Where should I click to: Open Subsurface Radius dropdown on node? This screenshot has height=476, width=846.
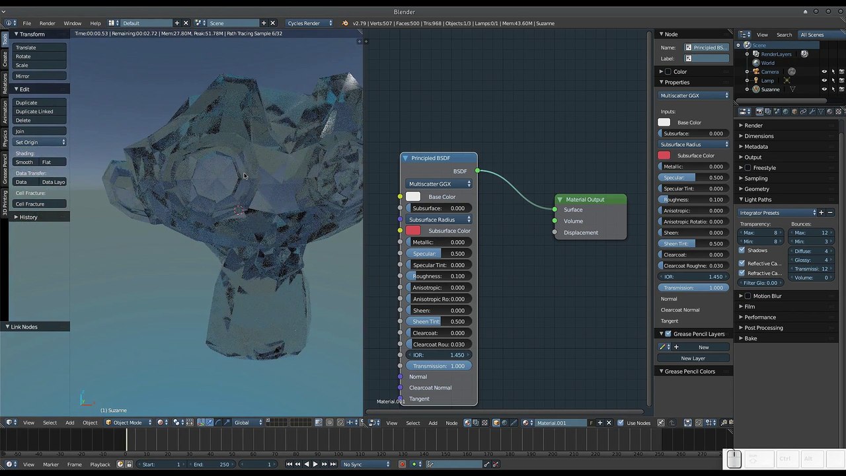coord(439,219)
